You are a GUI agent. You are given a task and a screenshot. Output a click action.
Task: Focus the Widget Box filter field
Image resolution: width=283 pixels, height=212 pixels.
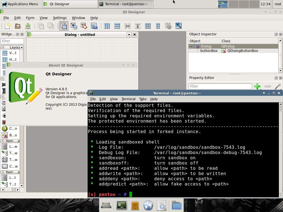pos(12,41)
